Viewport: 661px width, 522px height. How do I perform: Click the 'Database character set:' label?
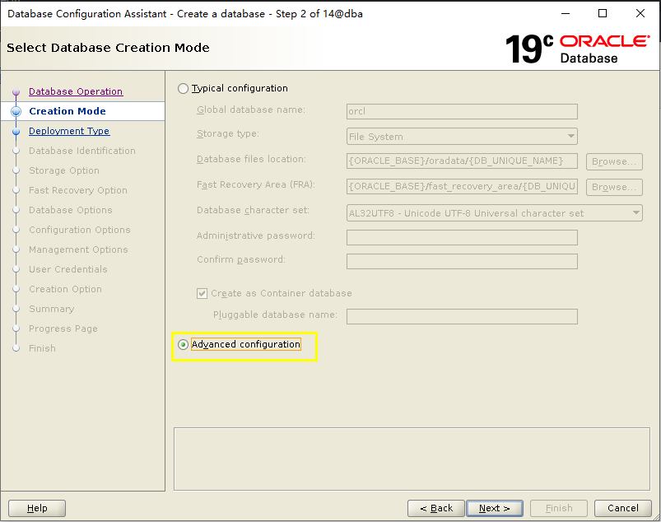point(253,210)
